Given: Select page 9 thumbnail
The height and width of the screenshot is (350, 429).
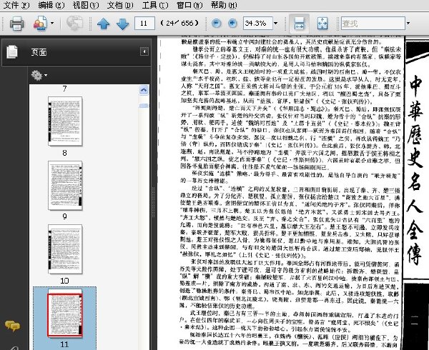Looking at the screenshot, I should click(65, 186).
